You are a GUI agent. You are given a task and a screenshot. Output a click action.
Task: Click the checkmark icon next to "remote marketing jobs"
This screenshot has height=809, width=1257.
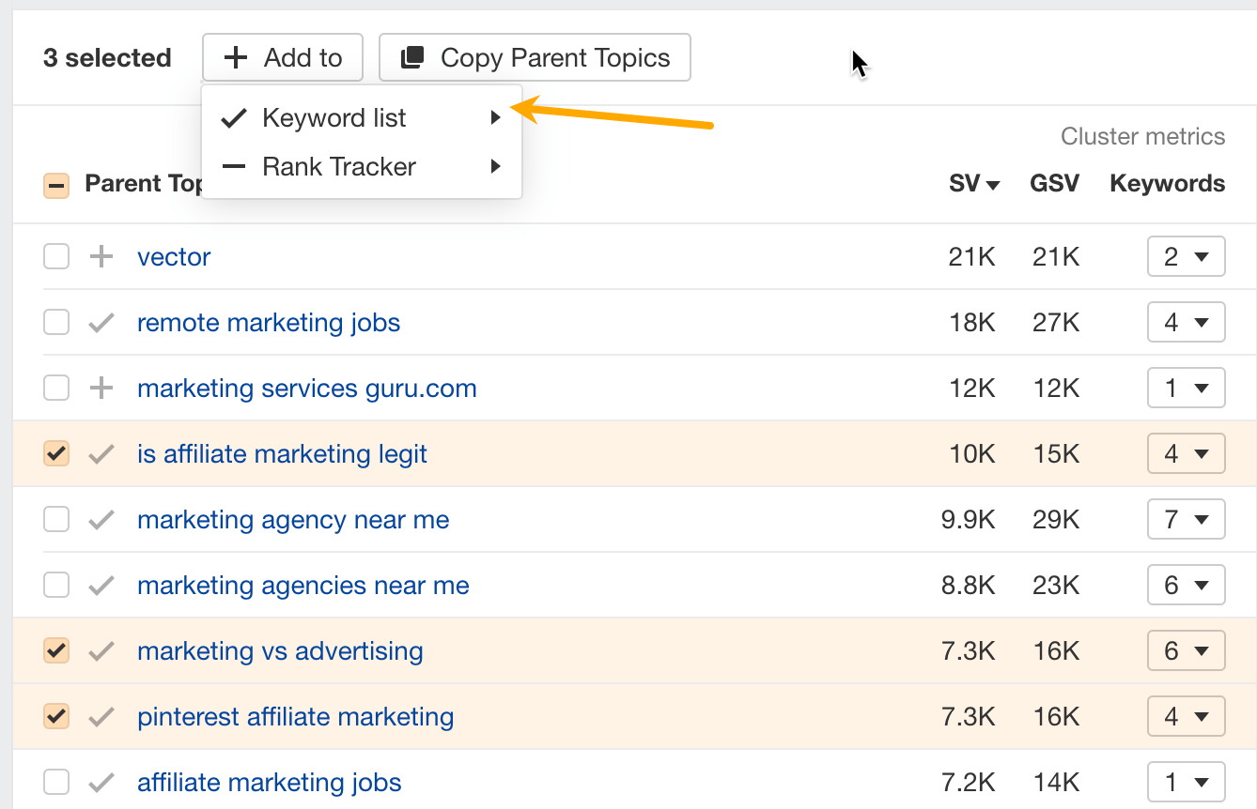pos(100,322)
